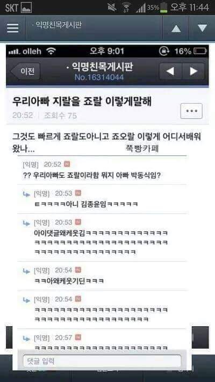The width and height of the screenshot is (215, 382).
Task: Go to previous post with left arrow
Action: coord(170,71)
